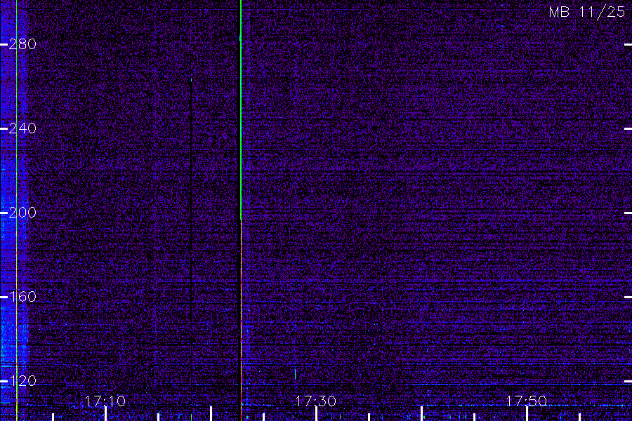The height and width of the screenshot is (421, 632).
Task: Click the 17:10 time label
Action: (105, 401)
